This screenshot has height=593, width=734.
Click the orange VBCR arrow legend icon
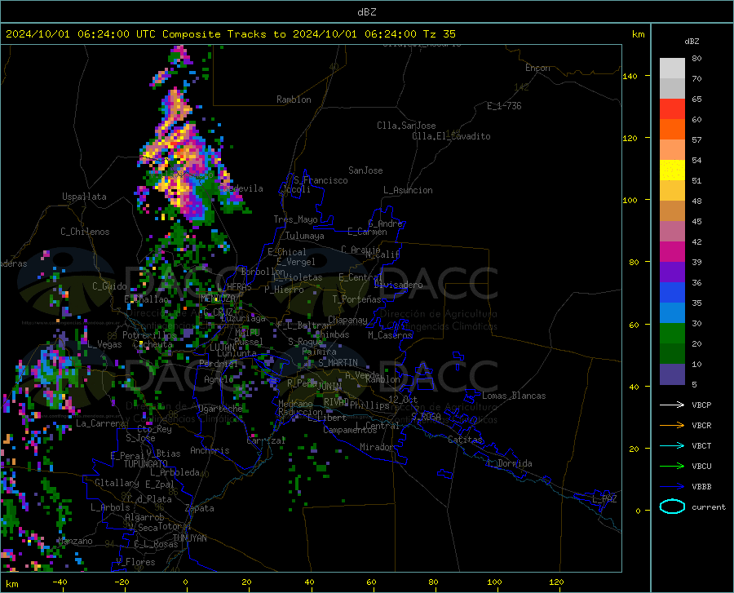click(672, 426)
